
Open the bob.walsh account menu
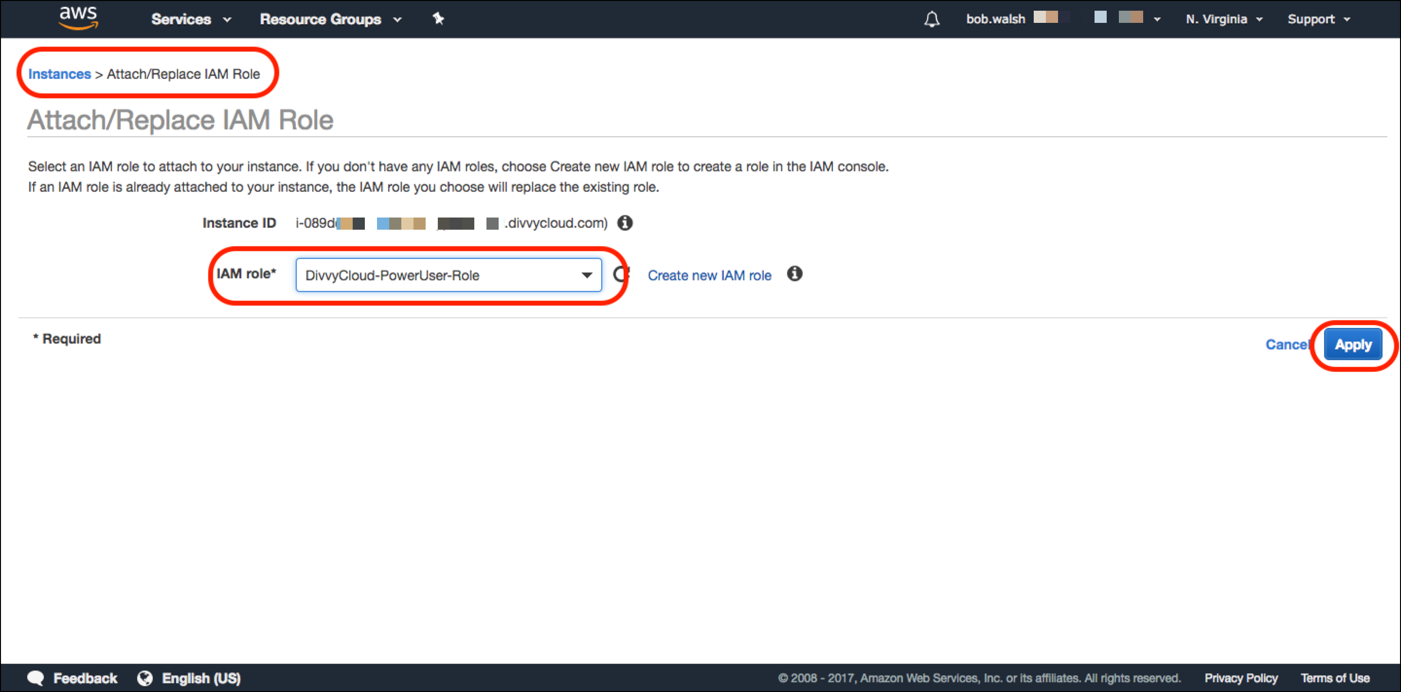pos(1063,19)
